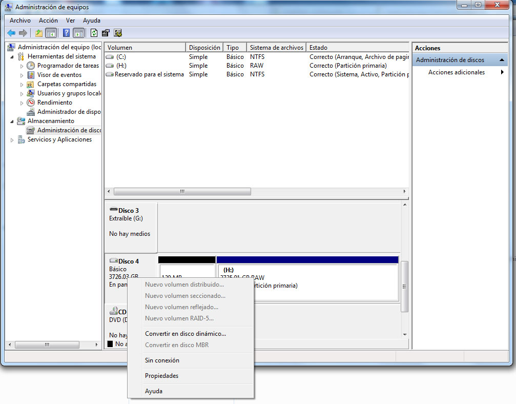Open the Acción menu
The height and width of the screenshot is (404, 516).
pos(48,21)
